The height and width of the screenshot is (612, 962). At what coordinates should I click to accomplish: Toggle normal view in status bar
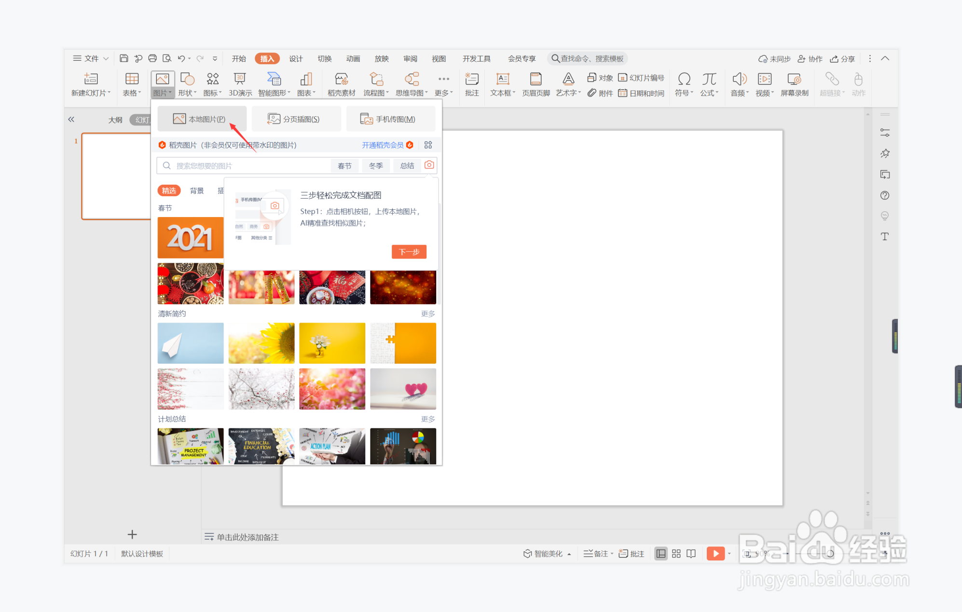(660, 554)
